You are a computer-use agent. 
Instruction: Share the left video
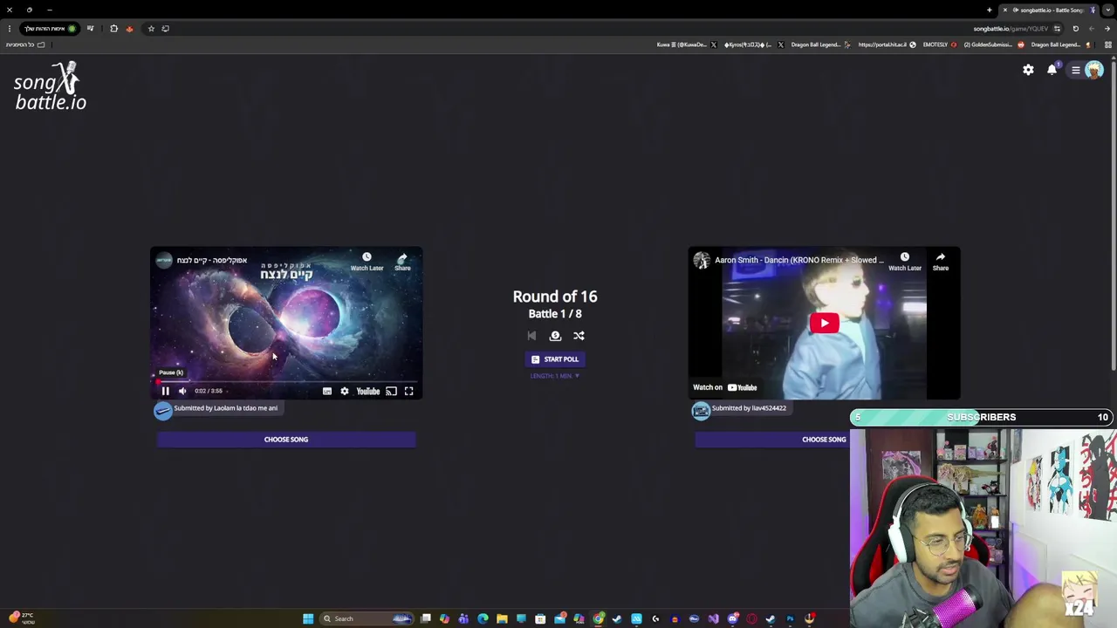[402, 262]
